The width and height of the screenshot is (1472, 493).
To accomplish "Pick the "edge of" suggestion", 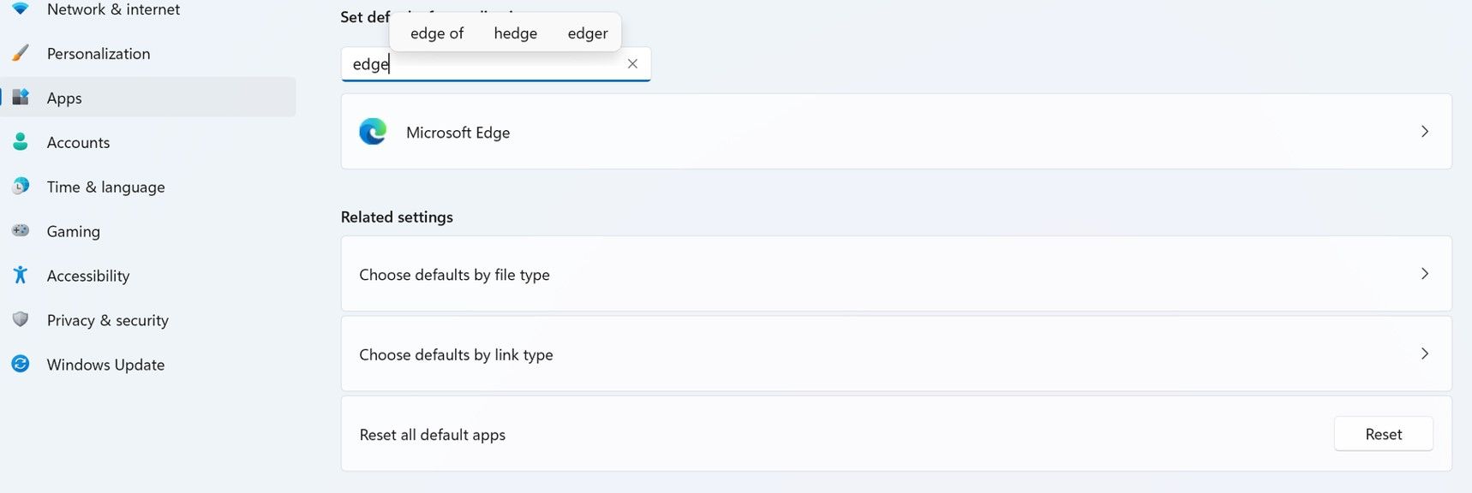I will click(436, 33).
